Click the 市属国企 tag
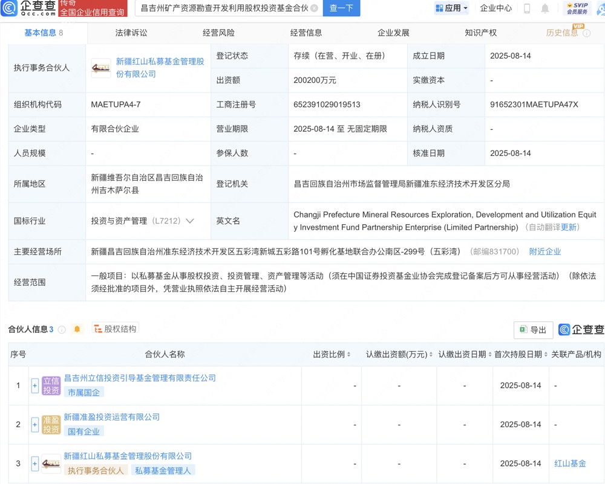 pyautogui.click(x=83, y=393)
